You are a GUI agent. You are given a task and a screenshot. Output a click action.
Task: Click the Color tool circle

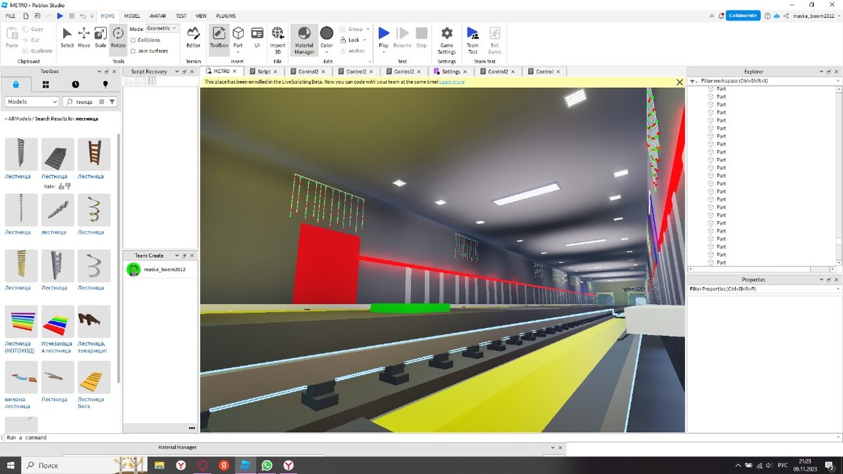(x=327, y=33)
